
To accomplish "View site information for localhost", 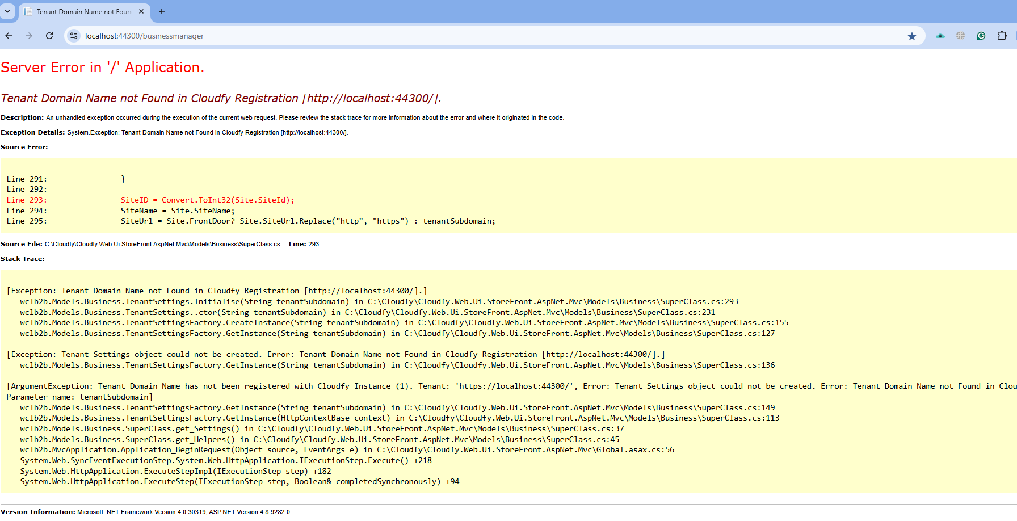I will point(74,36).
